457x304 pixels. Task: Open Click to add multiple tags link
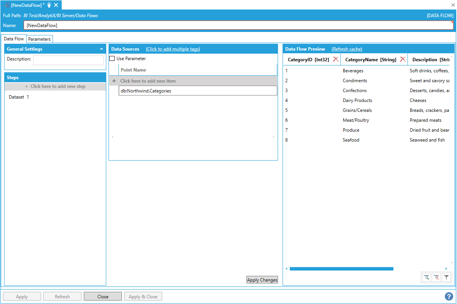pyautogui.click(x=173, y=49)
